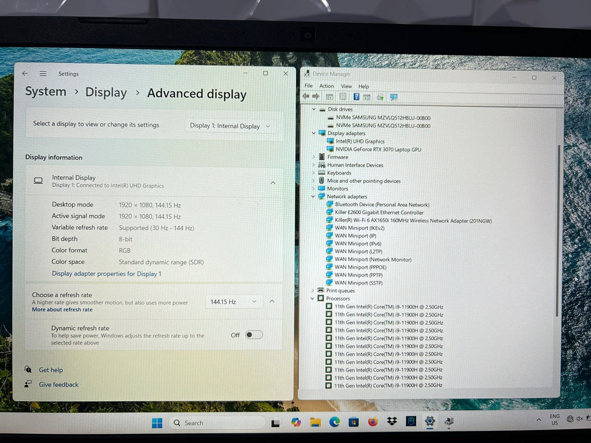Open the Action menu in Device Manager
Viewport: 591px width, 443px height.
(326, 86)
